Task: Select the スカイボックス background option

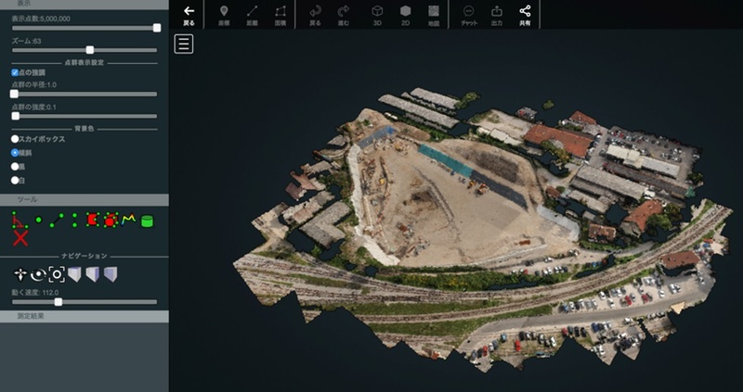Action: pos(15,139)
